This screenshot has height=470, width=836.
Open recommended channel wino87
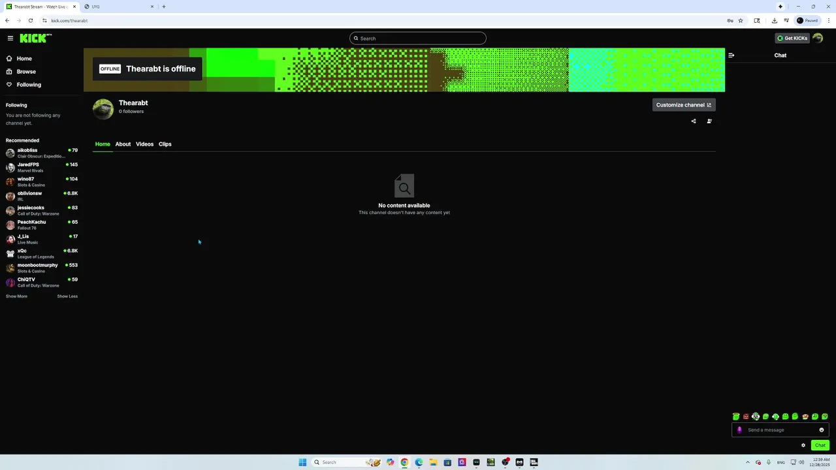[x=42, y=182]
